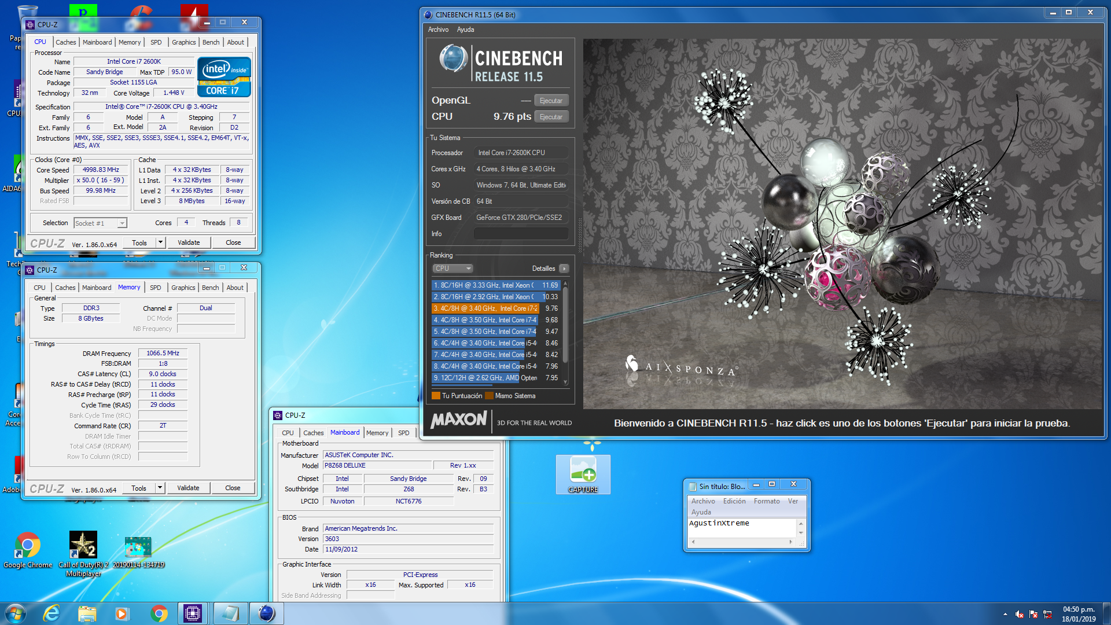
Task: Expand Tools arrow in top CPU-Z window
Action: [160, 242]
